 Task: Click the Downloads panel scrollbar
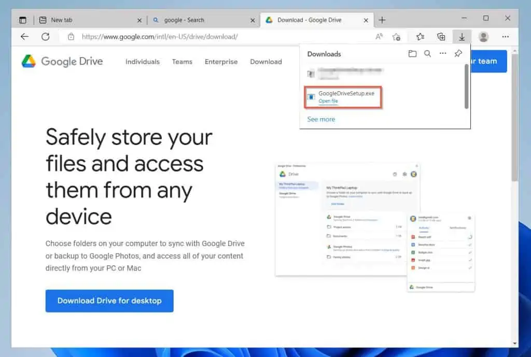[466, 87]
